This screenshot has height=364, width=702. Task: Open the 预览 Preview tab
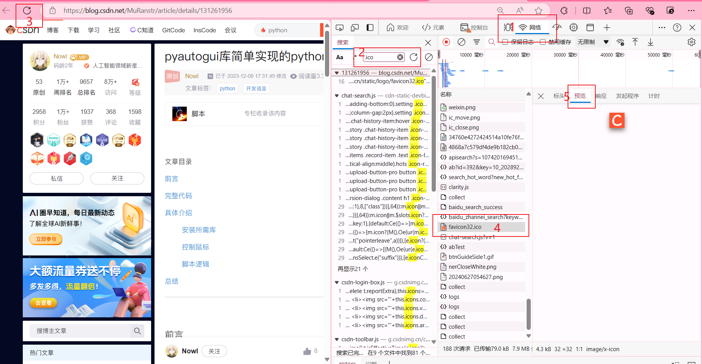[x=580, y=96]
